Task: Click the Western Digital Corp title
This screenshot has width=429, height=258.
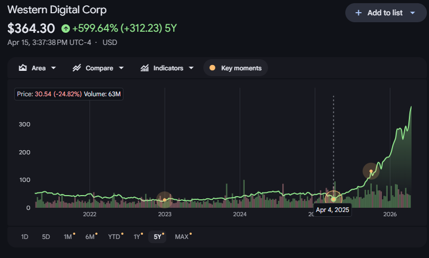Action: (x=57, y=10)
